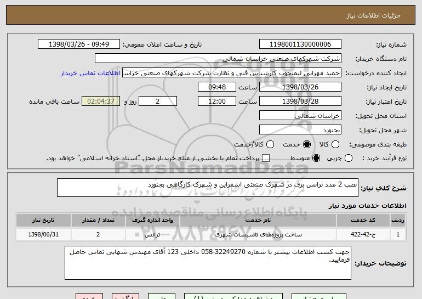422x299 pixels.
Task: Select the کالا/خدمت radio button
Action: 270,144
